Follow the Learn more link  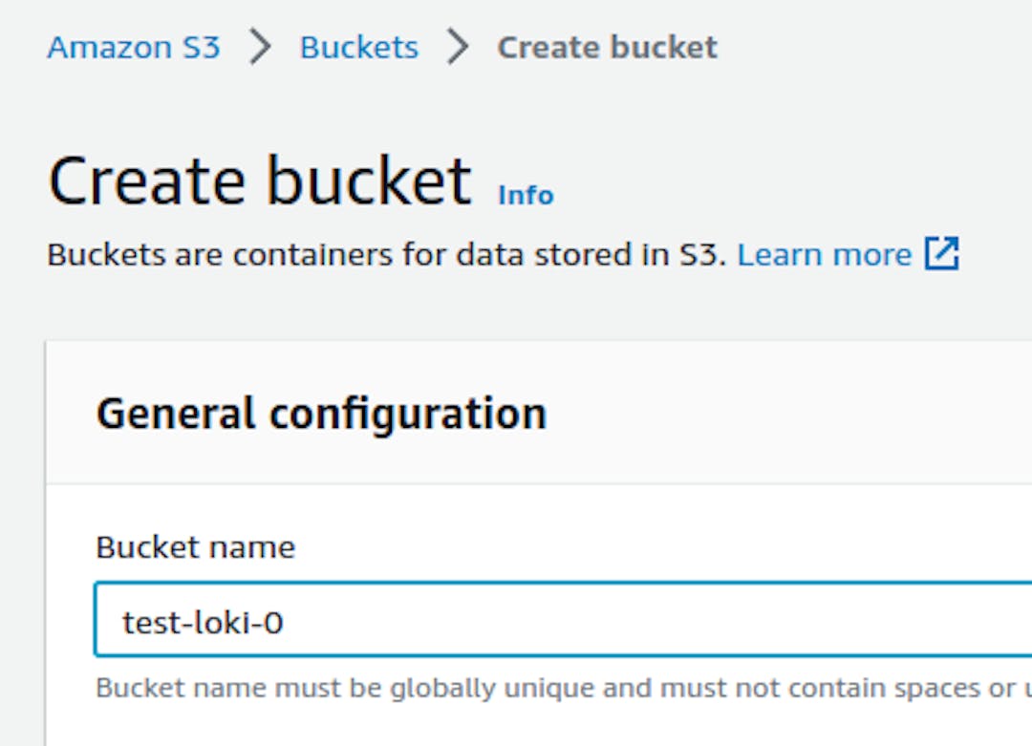824,255
